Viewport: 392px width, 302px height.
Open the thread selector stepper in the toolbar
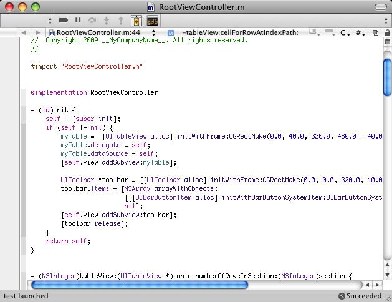tap(50, 21)
